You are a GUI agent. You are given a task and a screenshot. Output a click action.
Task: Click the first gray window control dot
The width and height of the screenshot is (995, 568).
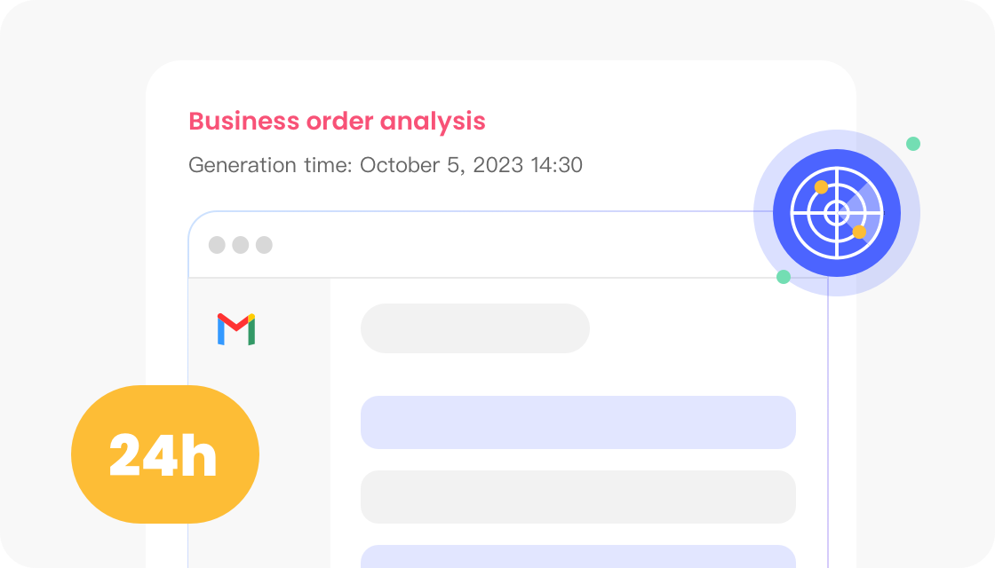click(217, 245)
